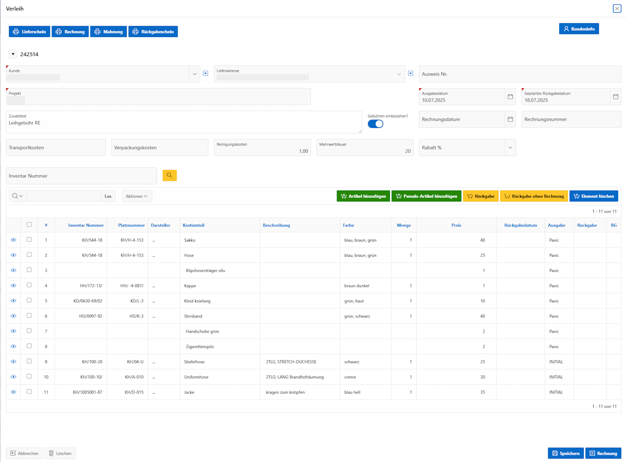This screenshot has height=462, width=626.
Task: Click the yellow inventory search magnifier icon
Action: 170,175
